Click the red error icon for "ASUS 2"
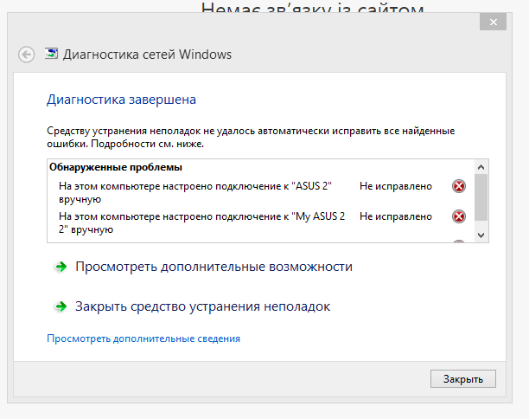This screenshot has height=419, width=529. tap(459, 186)
